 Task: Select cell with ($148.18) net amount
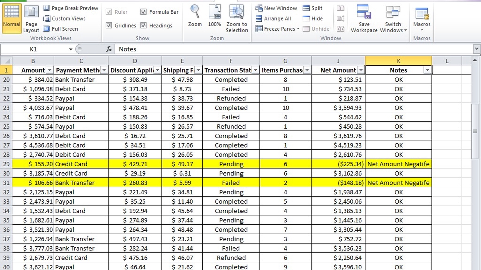[x=338, y=183]
